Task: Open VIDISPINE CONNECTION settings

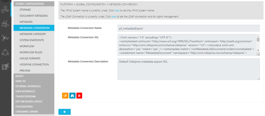Action: (34, 64)
